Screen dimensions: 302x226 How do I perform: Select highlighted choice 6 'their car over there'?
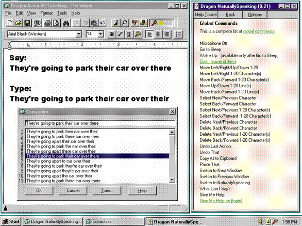click(97, 156)
